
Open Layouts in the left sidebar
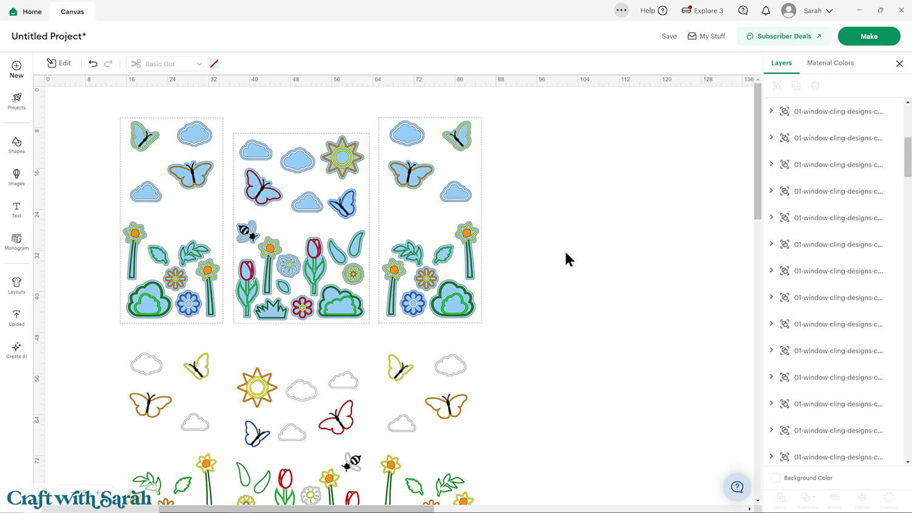(16, 285)
